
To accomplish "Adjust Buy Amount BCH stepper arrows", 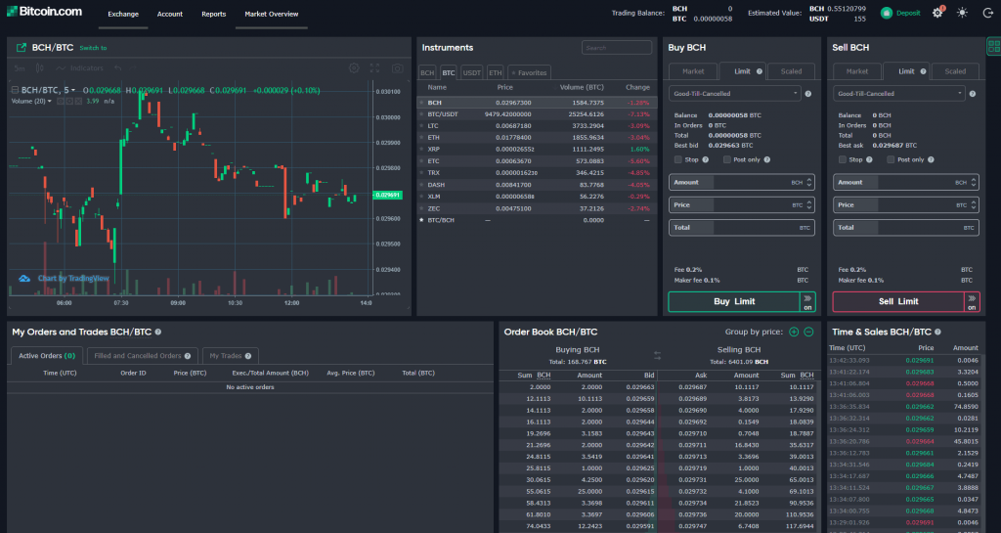I will tap(809, 183).
